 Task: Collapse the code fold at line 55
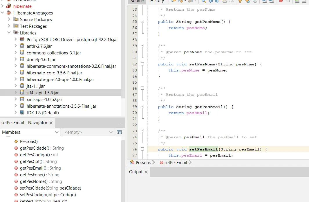click(142, 22)
